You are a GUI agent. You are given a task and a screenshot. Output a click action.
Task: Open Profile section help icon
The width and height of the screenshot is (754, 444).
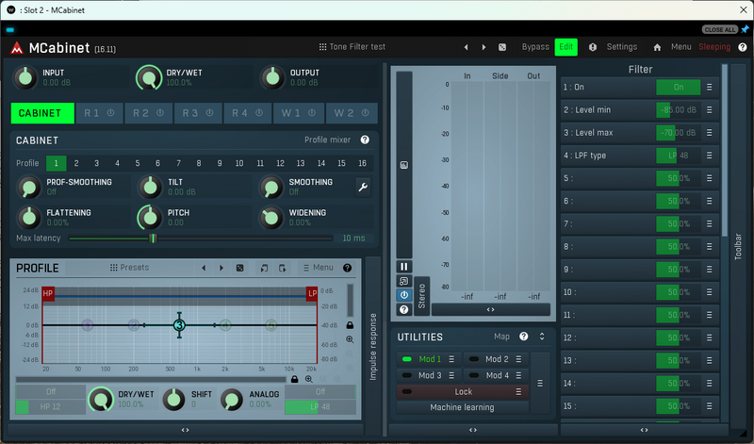point(347,268)
